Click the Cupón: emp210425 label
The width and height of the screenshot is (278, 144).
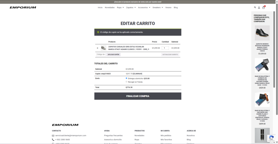click(x=103, y=74)
